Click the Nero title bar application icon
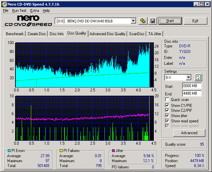 (x=4, y=4)
